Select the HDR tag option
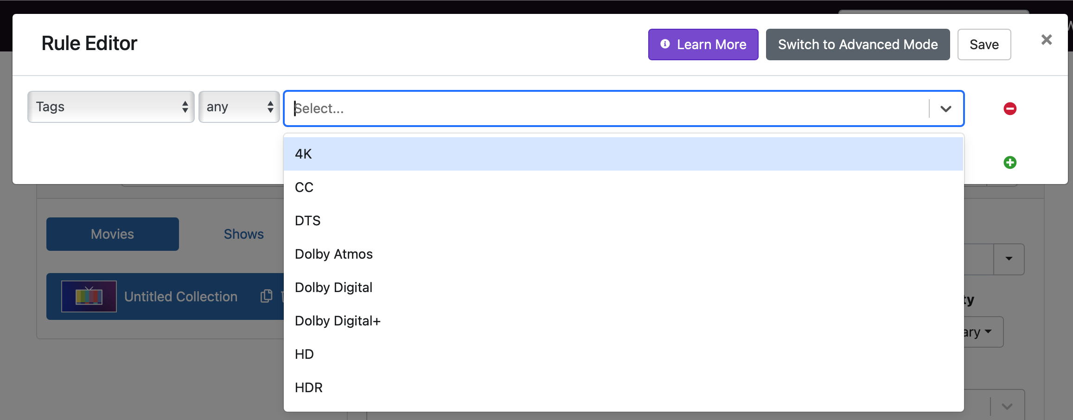The height and width of the screenshot is (420, 1073). 309,388
